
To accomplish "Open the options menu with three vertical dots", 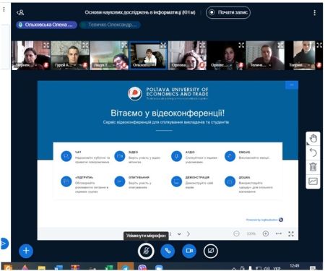I will [314, 12].
